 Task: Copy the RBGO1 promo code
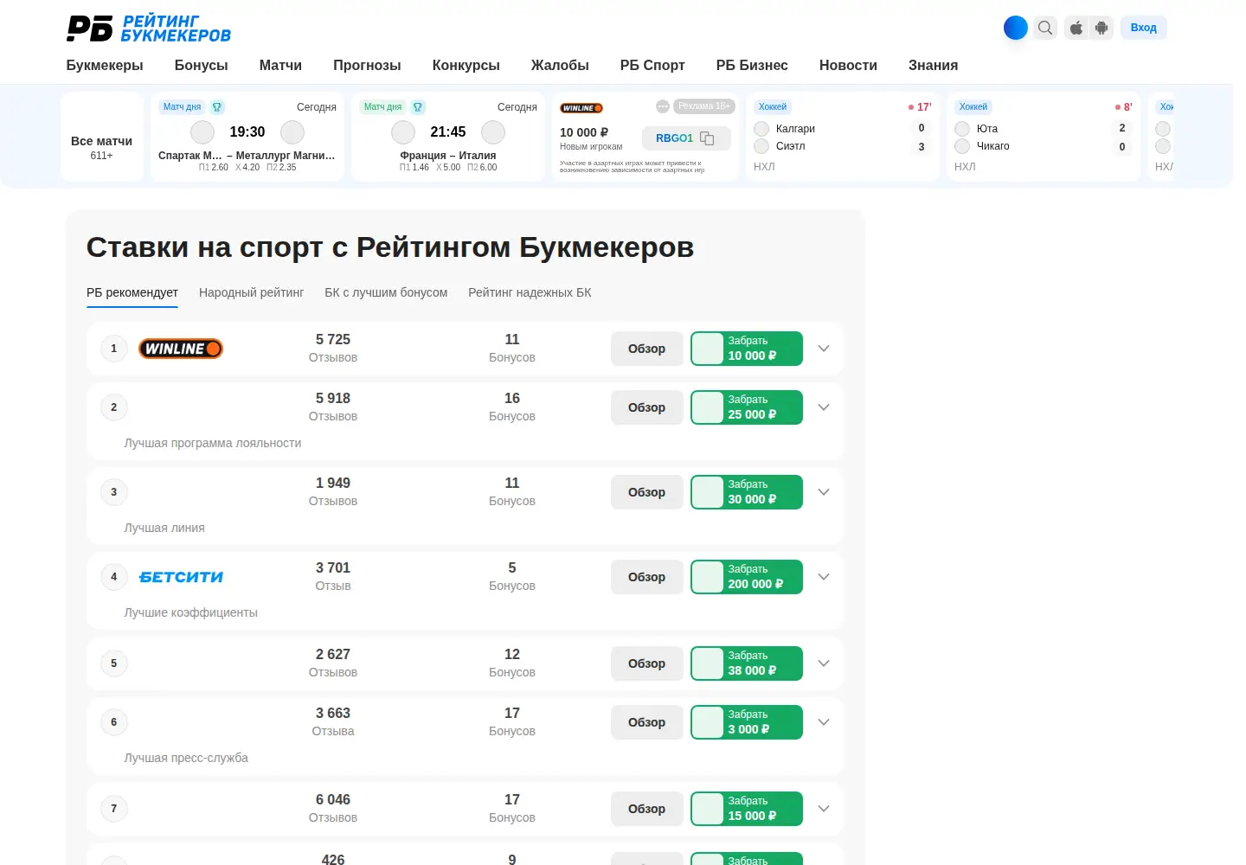coord(687,138)
